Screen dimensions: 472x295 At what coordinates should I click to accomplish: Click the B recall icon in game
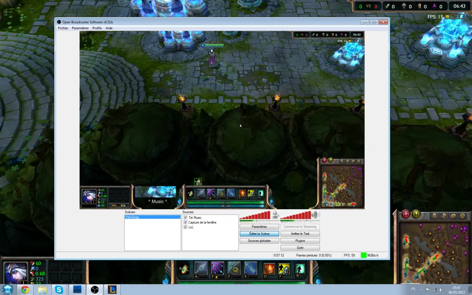[300, 269]
